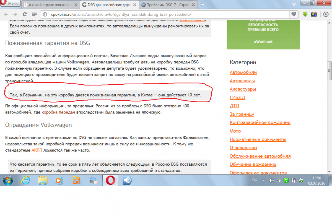Switch to the Проблемы DSG-7 tab
The width and height of the screenshot is (332, 218).
tap(169, 5)
